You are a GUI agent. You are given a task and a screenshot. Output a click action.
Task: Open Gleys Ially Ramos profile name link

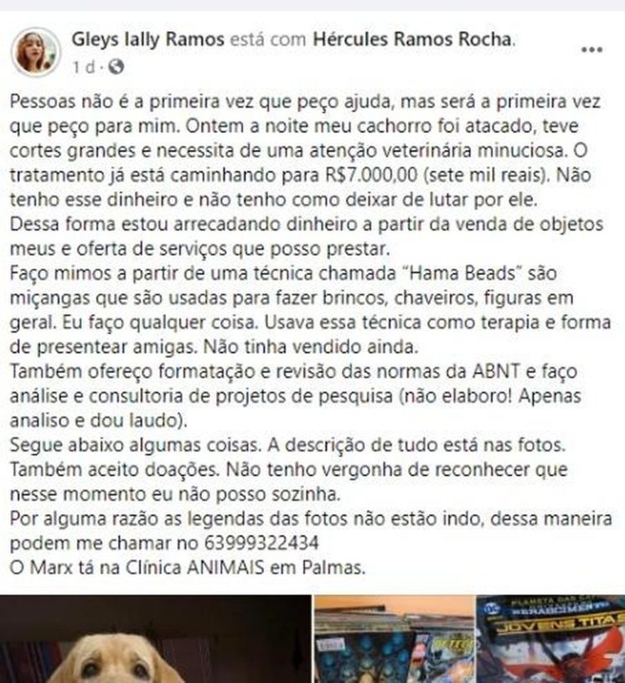tap(148, 39)
